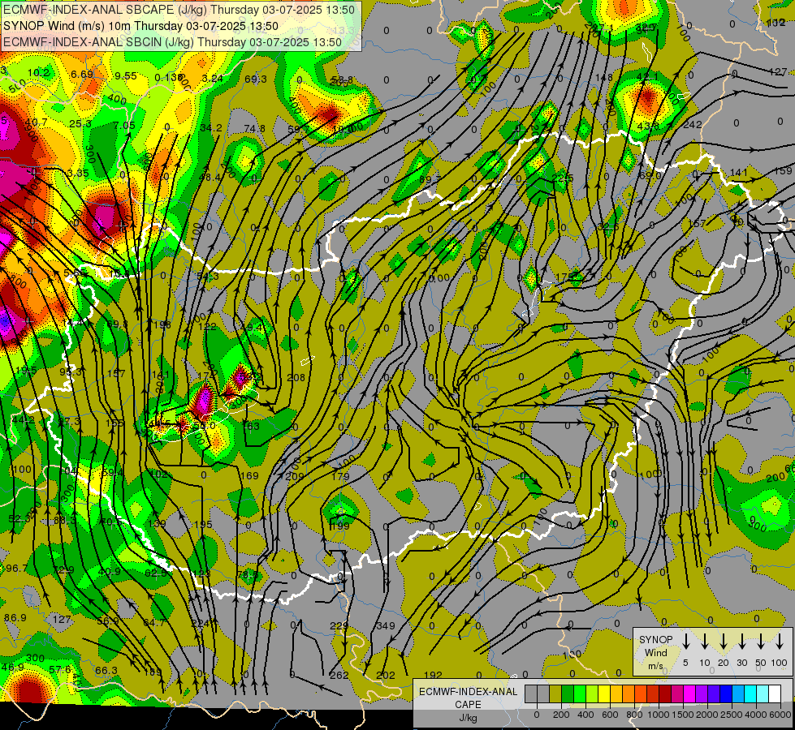Select the white swatch at the colorbar end
This screenshot has height=730, width=795.
coord(774,693)
